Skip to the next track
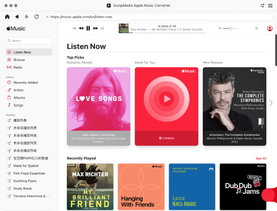Image resolution: width=277 pixels, height=211 pixels. [96, 28]
